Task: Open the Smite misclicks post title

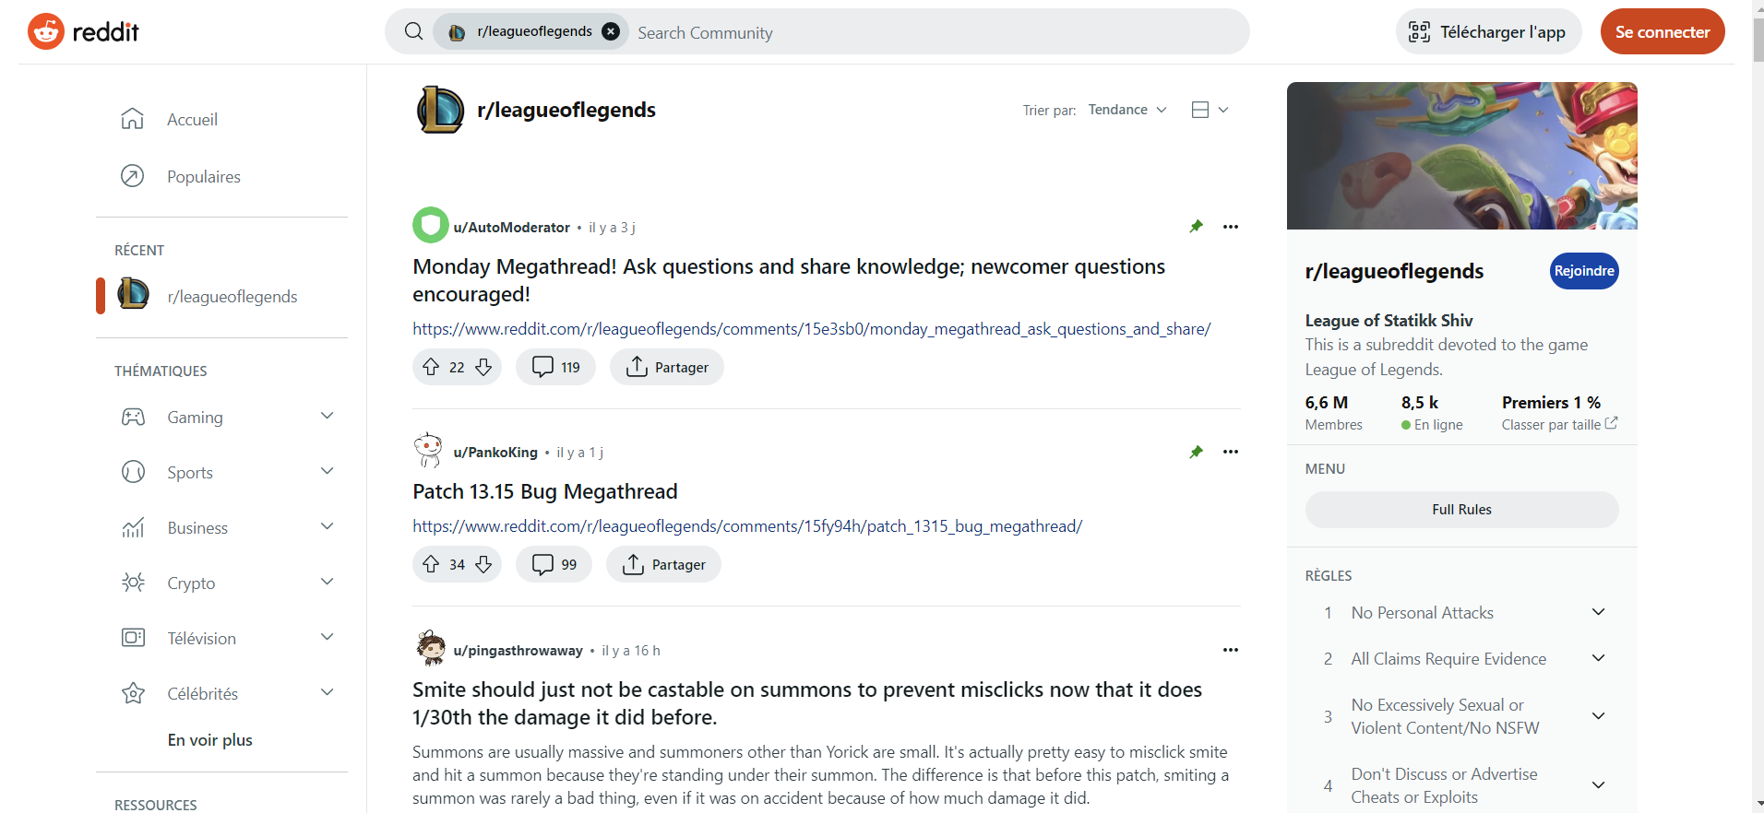Action: click(807, 703)
